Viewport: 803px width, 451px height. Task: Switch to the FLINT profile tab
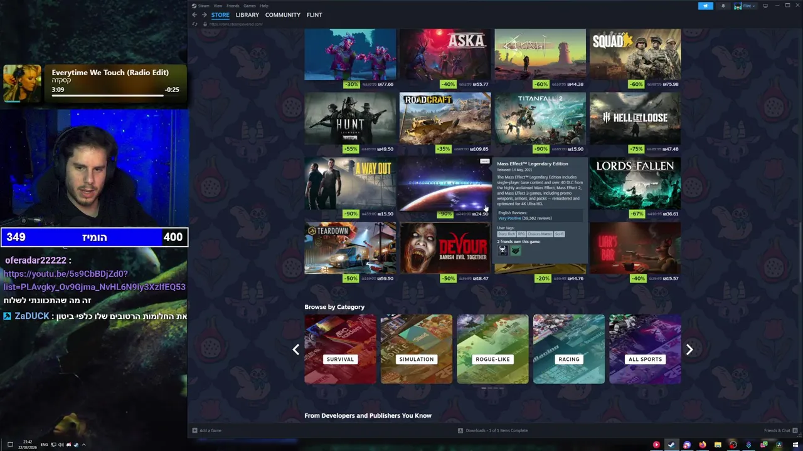(x=314, y=15)
